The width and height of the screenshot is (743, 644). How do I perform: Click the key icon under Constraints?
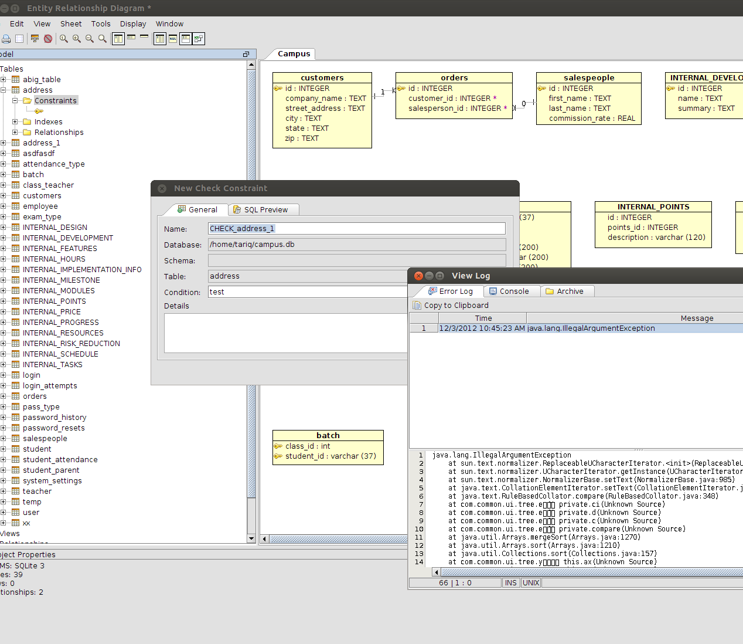39,111
